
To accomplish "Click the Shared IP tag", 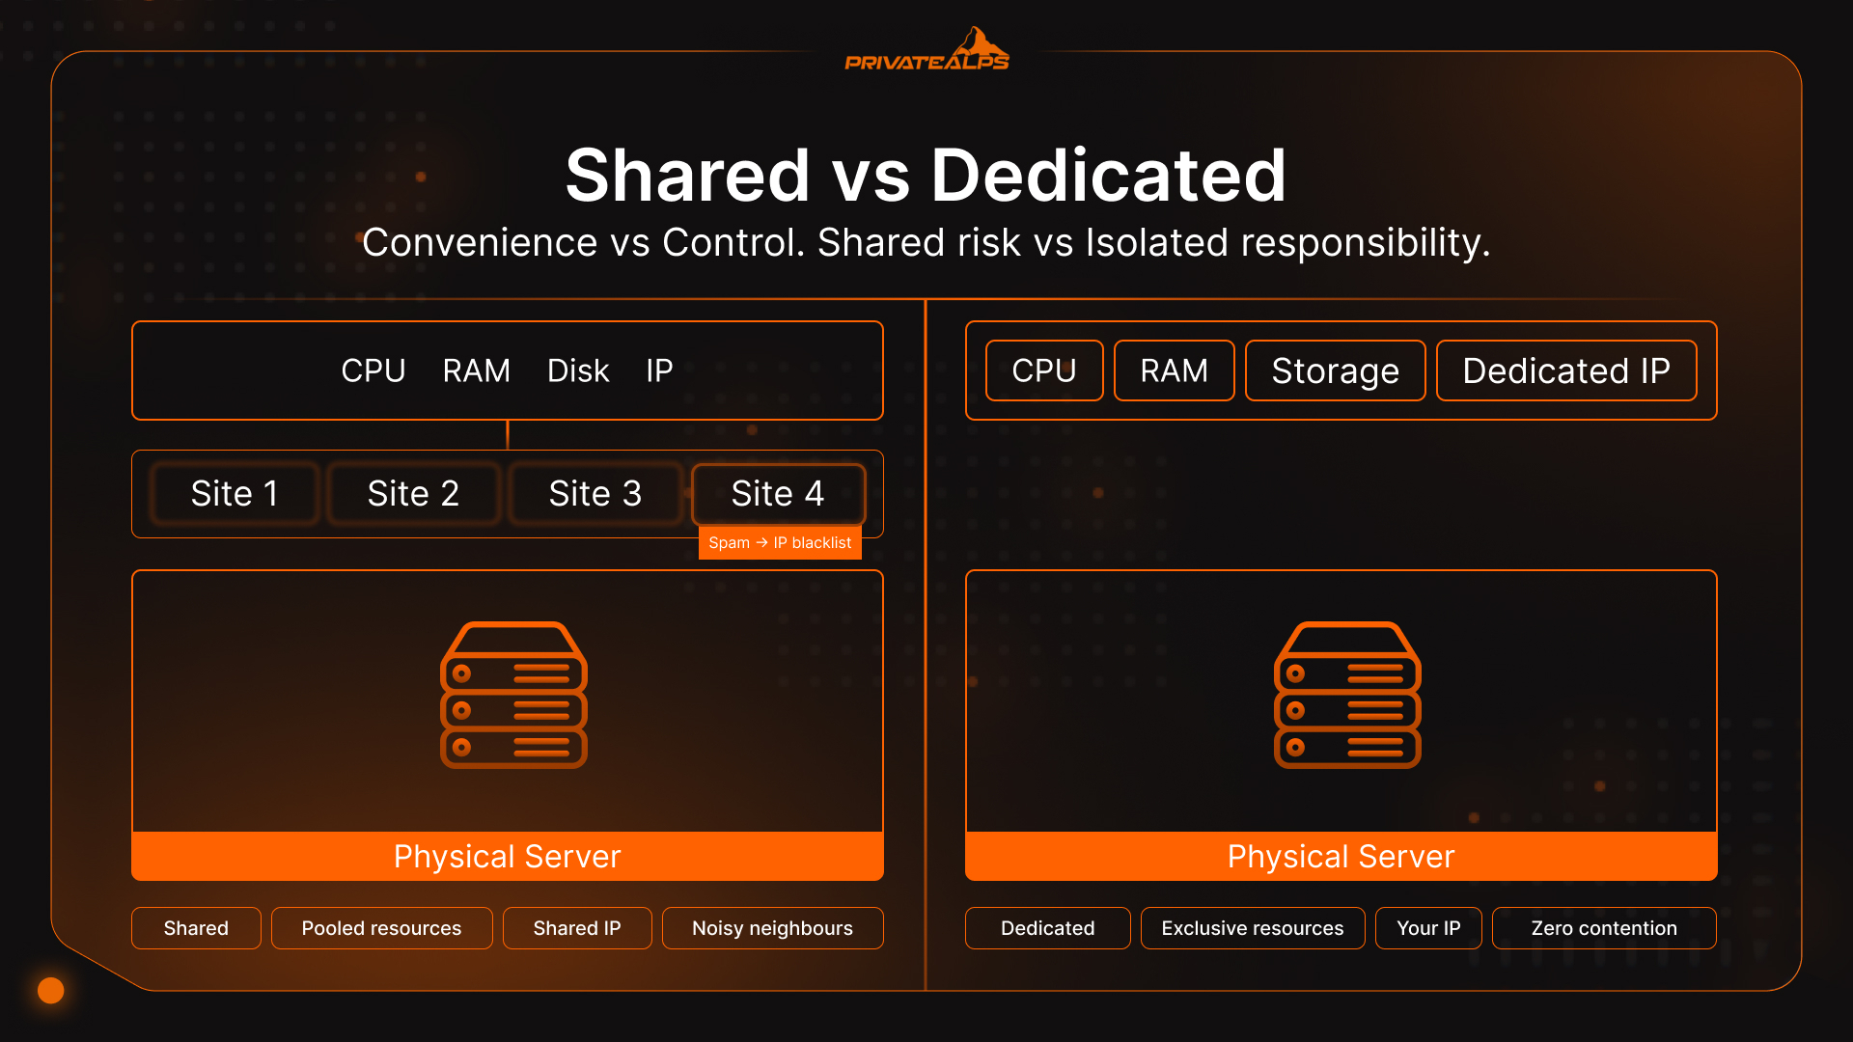I will (x=577, y=928).
